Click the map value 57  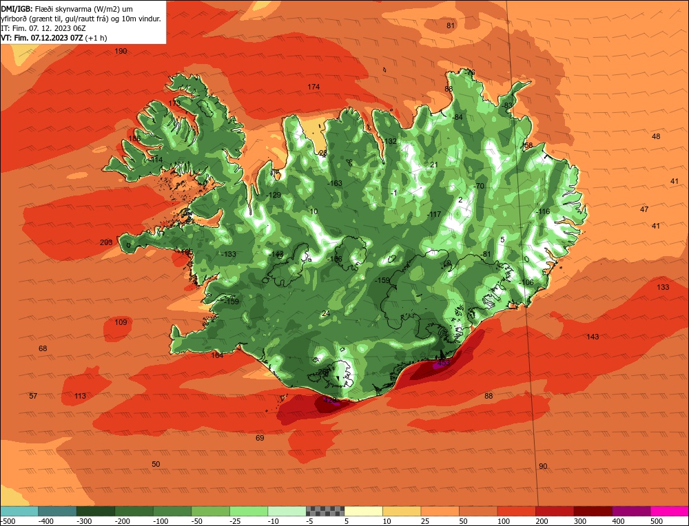pos(33,396)
